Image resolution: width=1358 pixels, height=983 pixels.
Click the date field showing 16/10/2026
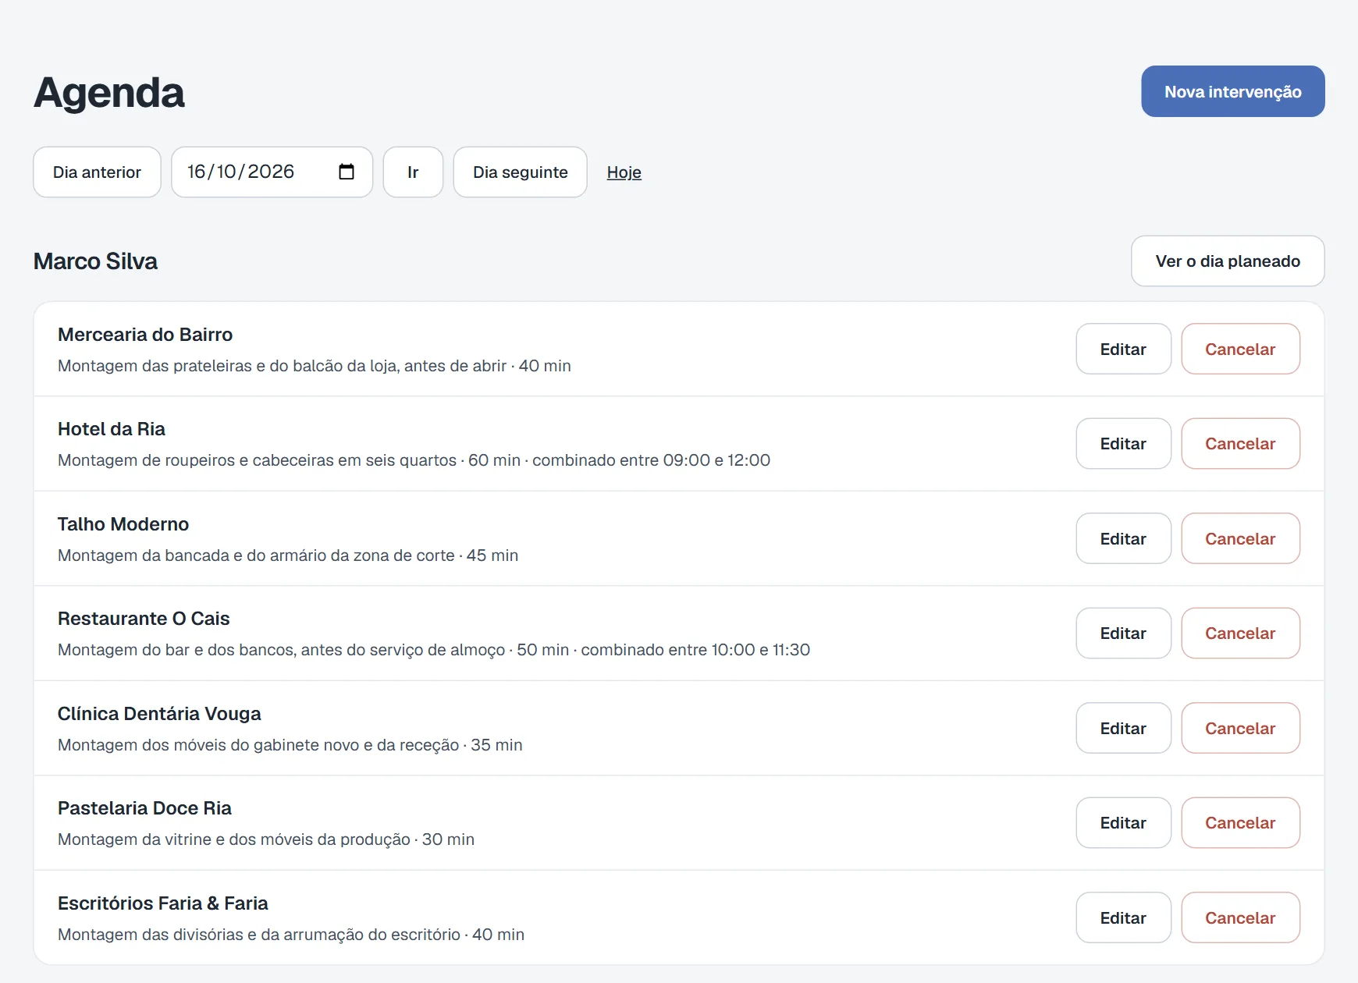[x=272, y=172]
